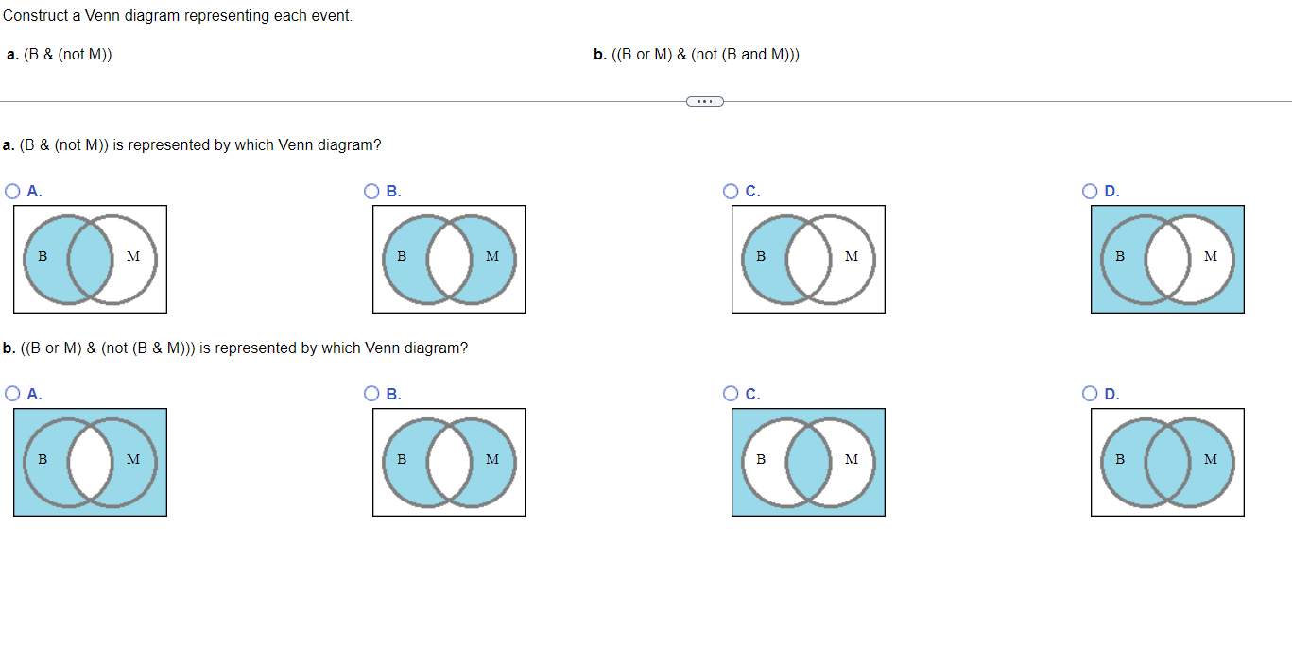Click the Venn diagram in option A of question b
The width and height of the screenshot is (1292, 663).
coord(90,461)
